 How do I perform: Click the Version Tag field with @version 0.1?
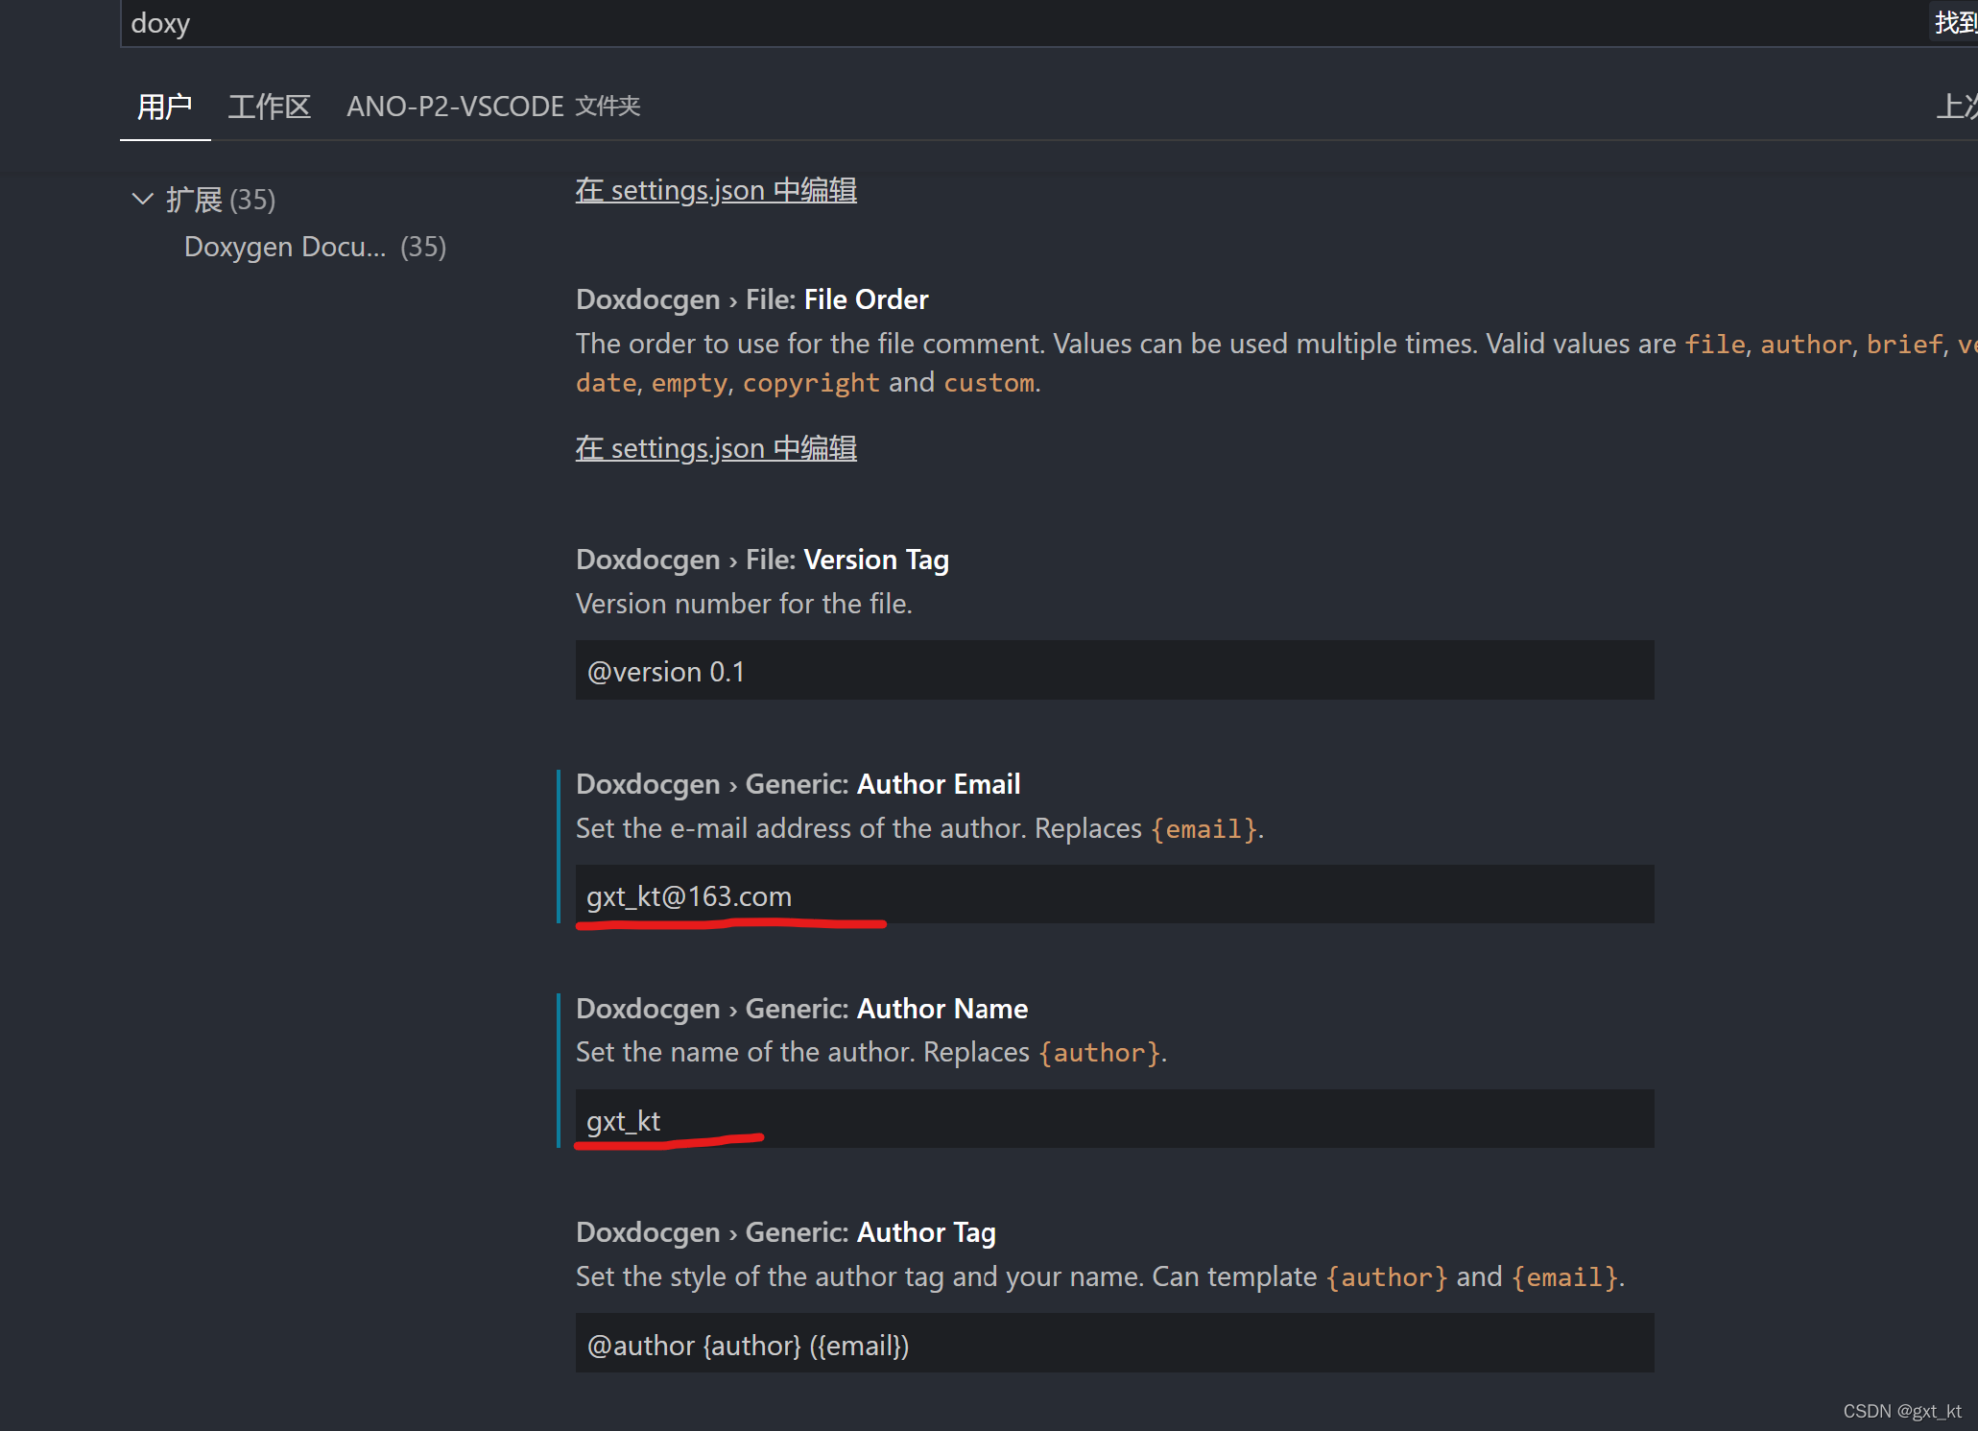coord(1114,670)
